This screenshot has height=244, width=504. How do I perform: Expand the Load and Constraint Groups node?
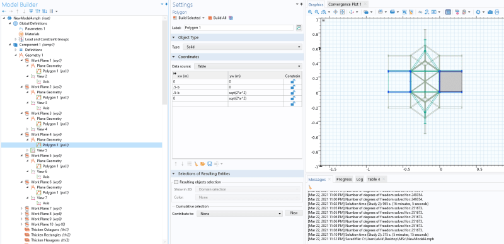click(x=15, y=39)
